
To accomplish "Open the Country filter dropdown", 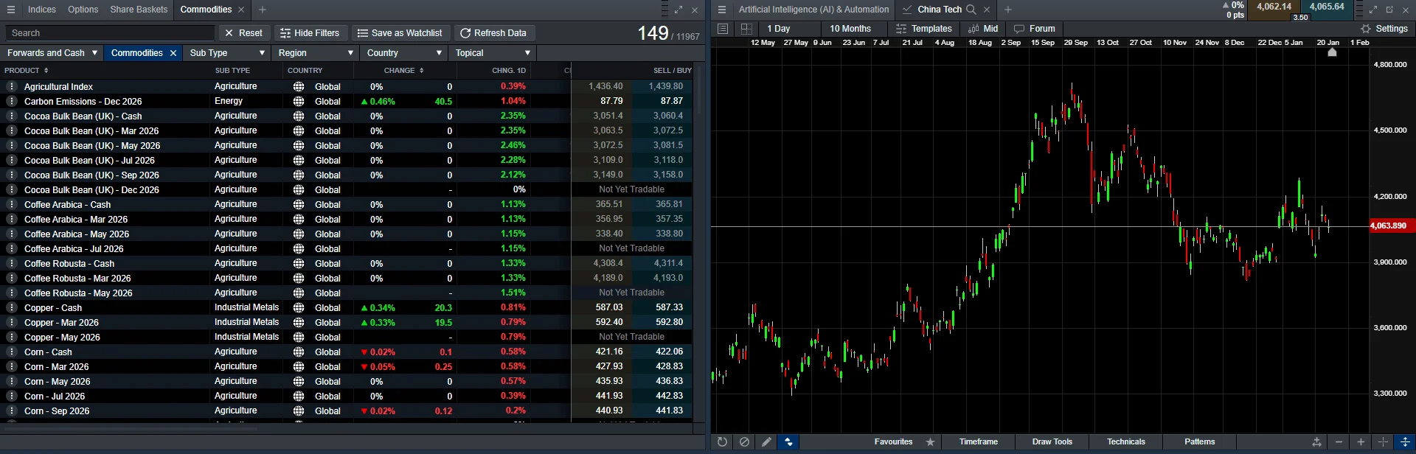I will (x=404, y=53).
